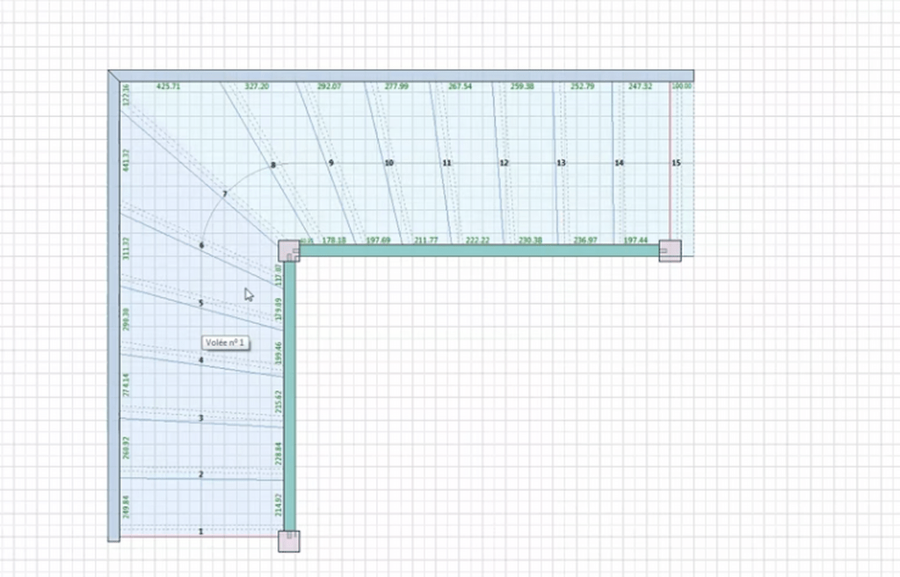This screenshot has height=577, width=900.
Task: Select the bottom starting newel post
Action: (289, 541)
